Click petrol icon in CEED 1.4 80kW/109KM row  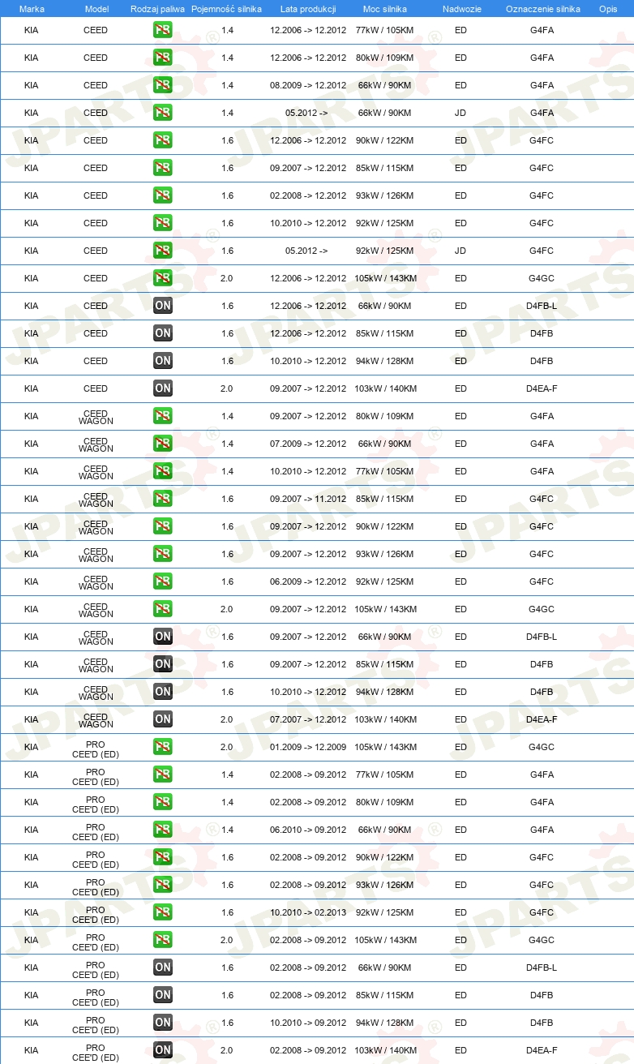(162, 58)
